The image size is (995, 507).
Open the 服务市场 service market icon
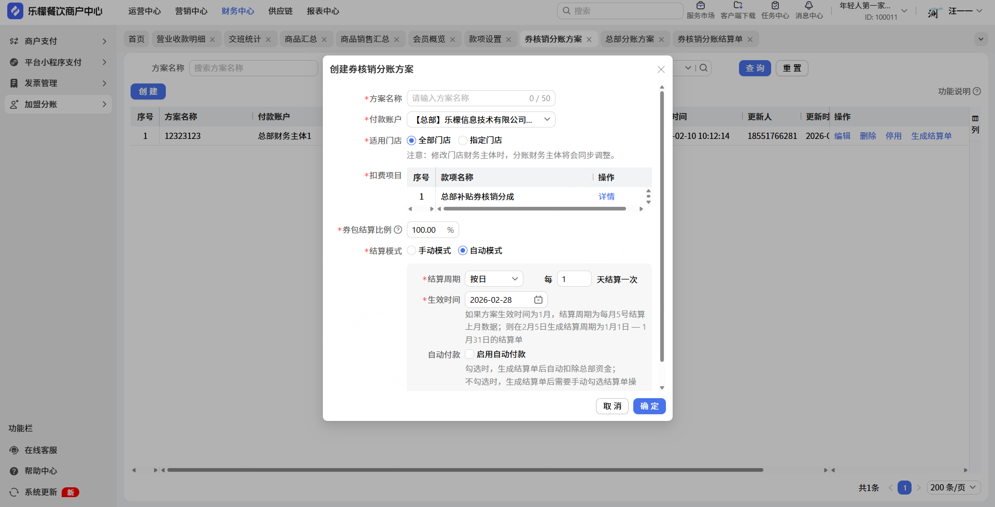click(700, 6)
